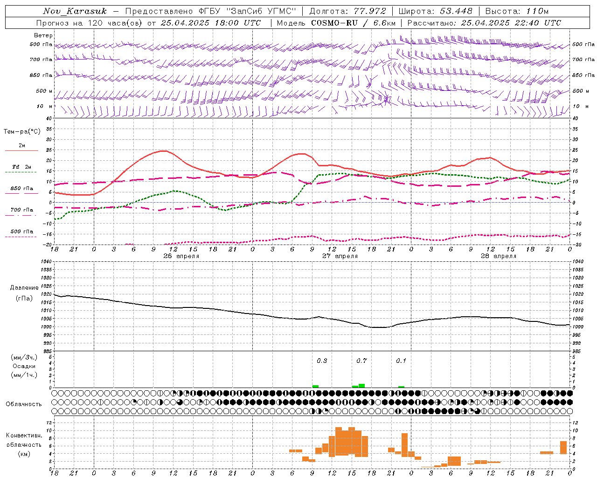Click the '28 апреля' date label
The width and height of the screenshot is (597, 477).
(499, 256)
